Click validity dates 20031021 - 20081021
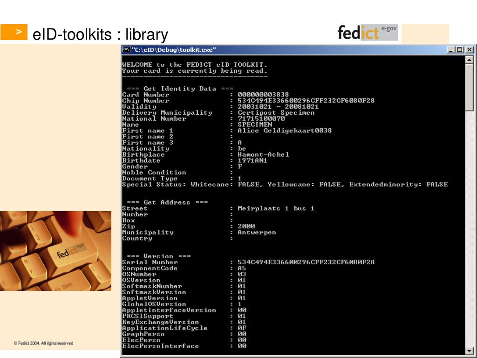477x358 pixels. 278,107
